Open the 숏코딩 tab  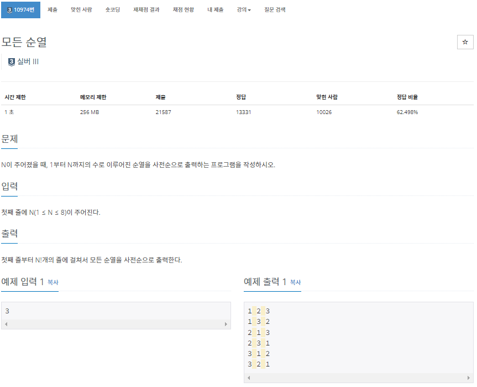[x=113, y=10]
